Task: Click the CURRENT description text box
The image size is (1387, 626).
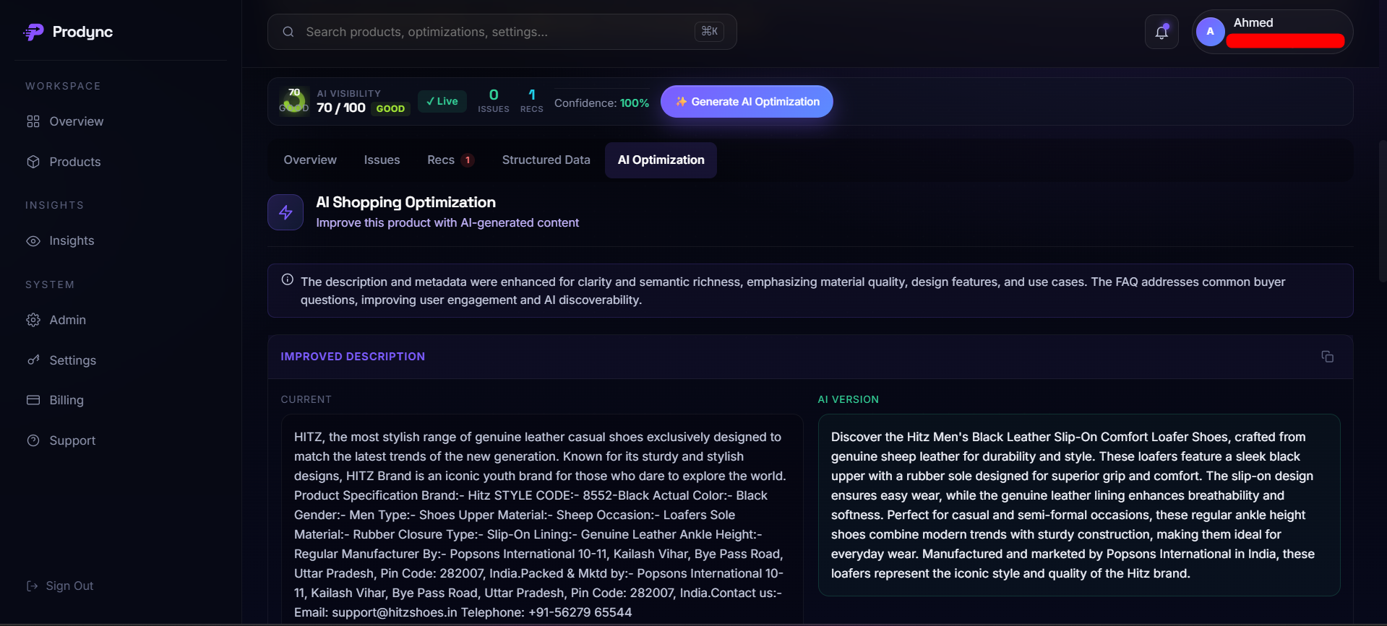Action: click(x=541, y=520)
